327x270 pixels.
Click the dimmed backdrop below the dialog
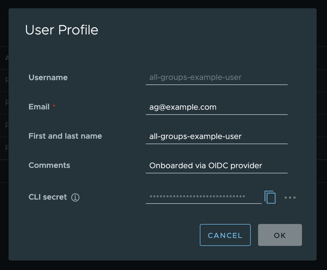[163, 265]
